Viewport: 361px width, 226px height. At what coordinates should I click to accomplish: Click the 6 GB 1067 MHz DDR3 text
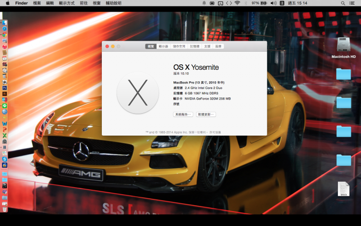click(x=202, y=93)
